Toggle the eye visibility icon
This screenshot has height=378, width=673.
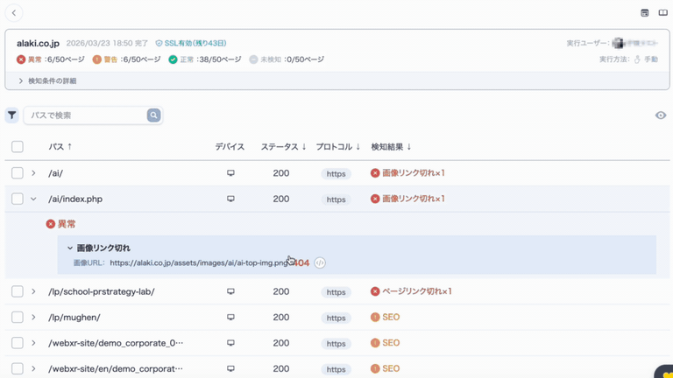point(661,115)
